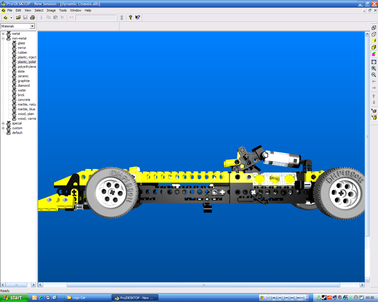Screen dimensions: 378x302
Task: Select the concrete material
Action: click(x=24, y=100)
